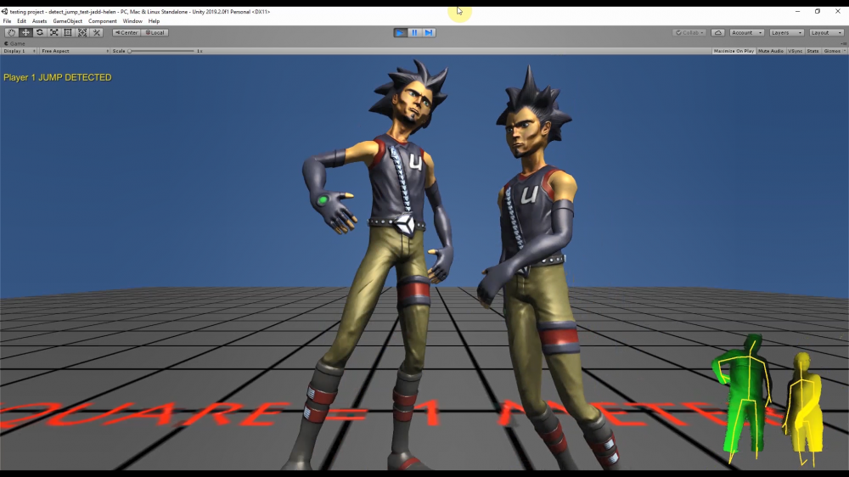Viewport: 849px width, 477px height.
Task: Close the Unity editor window
Action: [838, 11]
